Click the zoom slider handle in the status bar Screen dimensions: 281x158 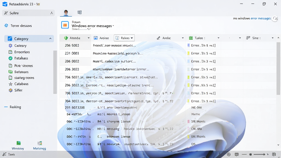coord(251,154)
